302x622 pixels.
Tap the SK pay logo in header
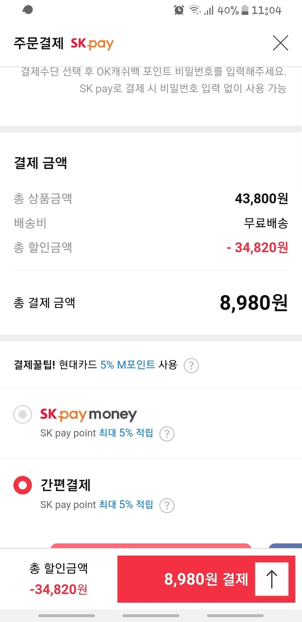coord(92,44)
